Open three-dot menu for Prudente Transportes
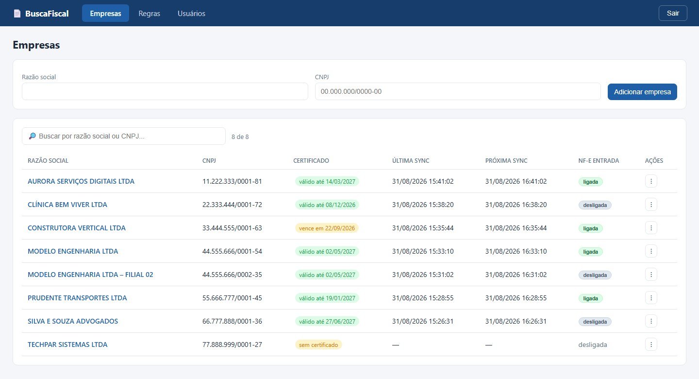The image size is (699, 379). (651, 298)
